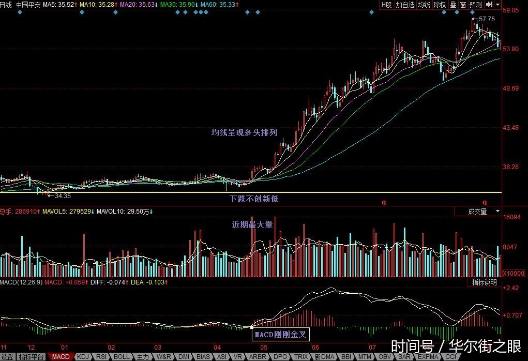Click the 加自选 add to watchlist button
The image size is (528, 361).
click(x=405, y=5)
